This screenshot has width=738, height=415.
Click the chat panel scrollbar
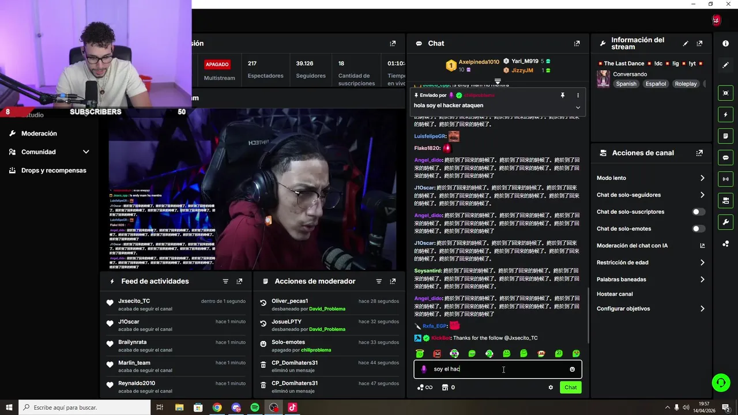click(x=588, y=314)
